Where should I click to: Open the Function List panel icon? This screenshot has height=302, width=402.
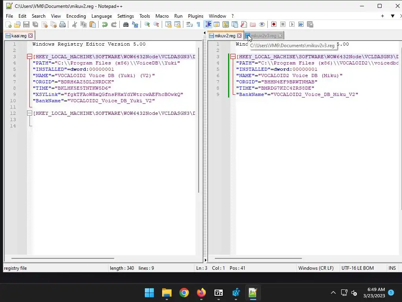tap(244, 24)
